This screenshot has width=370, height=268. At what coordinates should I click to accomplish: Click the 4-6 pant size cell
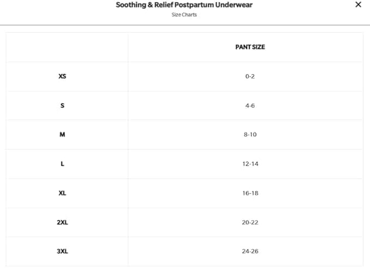(x=250, y=106)
